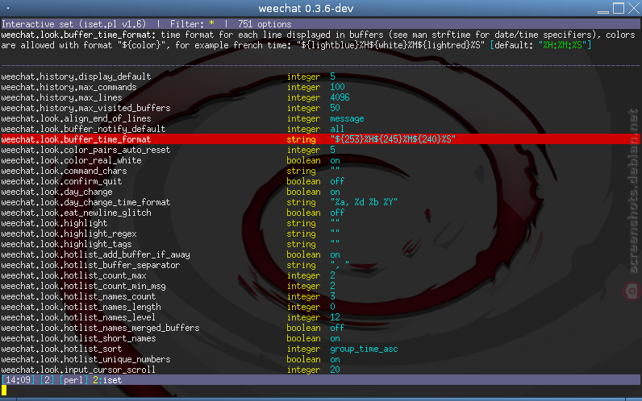Screen dimensions: 642x401
Task: Select weechat.look.command_chars option
Action: [321, 171]
